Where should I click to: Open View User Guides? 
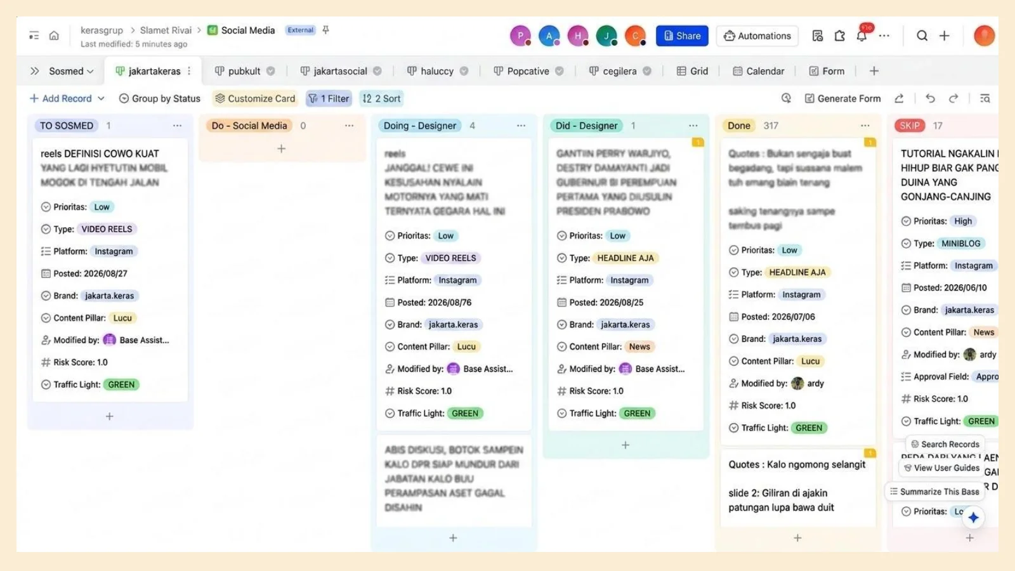tap(941, 468)
